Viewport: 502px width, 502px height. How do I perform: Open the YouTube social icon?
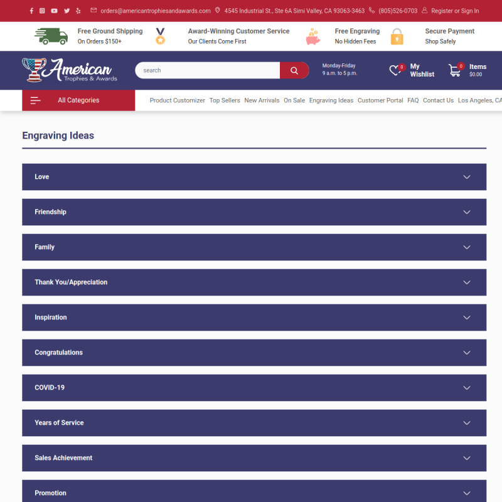(x=54, y=11)
